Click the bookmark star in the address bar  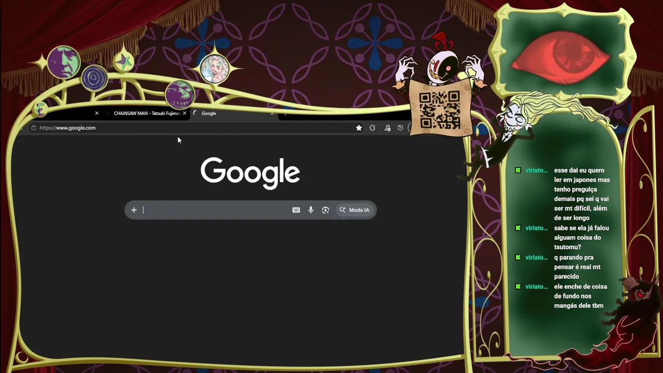pyautogui.click(x=358, y=128)
